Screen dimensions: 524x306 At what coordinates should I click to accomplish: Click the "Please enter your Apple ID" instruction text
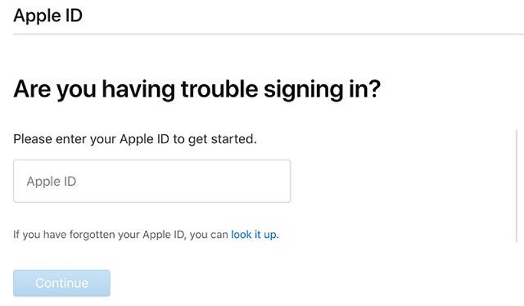(x=134, y=139)
